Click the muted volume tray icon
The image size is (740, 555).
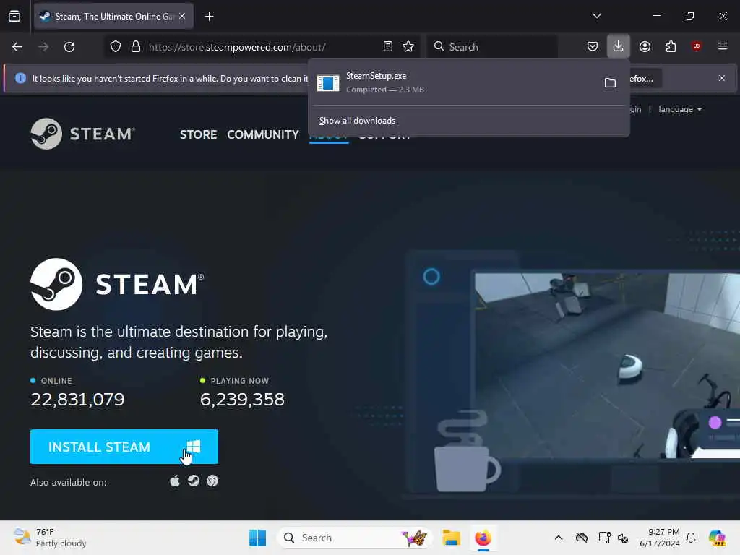coord(623,538)
